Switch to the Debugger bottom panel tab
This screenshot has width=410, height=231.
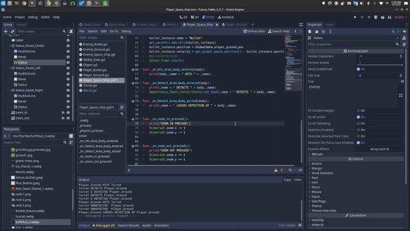pyautogui.click(x=104, y=225)
